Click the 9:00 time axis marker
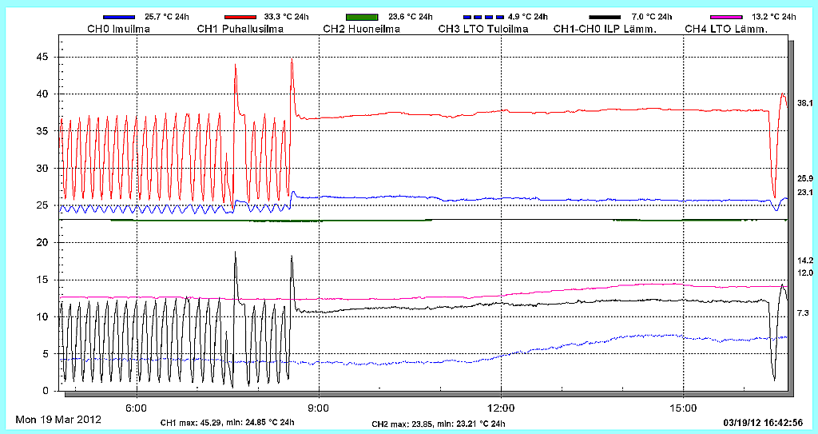 pyautogui.click(x=319, y=407)
